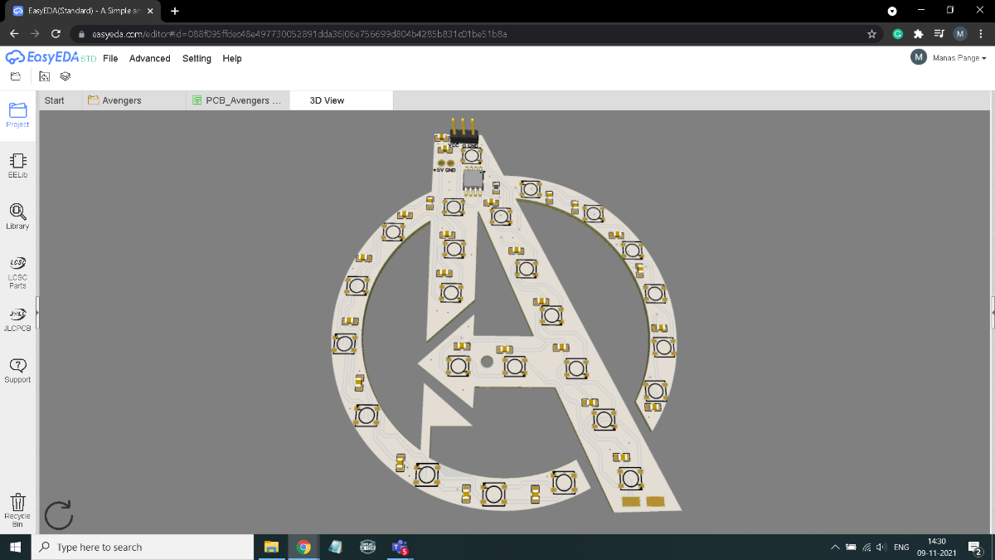Screen dimensions: 995x560
Task: Open the browser media control
Action: pyautogui.click(x=939, y=34)
